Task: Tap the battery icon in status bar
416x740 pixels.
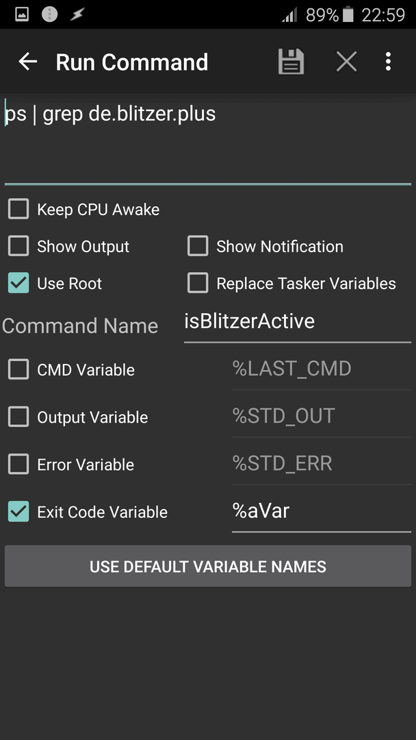Action: (x=348, y=14)
